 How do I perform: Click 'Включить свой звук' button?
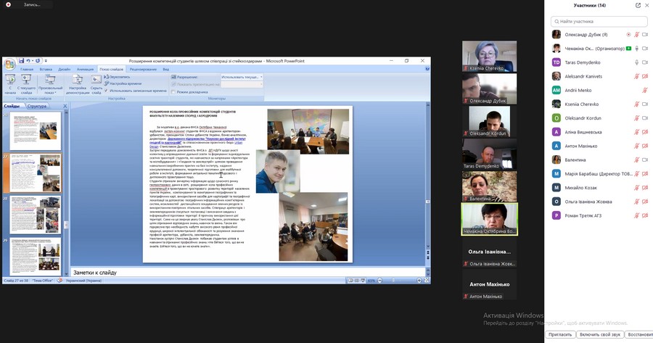click(600, 335)
